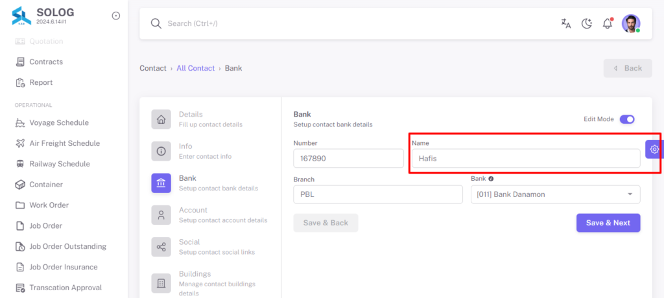The height and width of the screenshot is (298, 664).
Task: Switch to dark mode moon icon
Action: (586, 24)
